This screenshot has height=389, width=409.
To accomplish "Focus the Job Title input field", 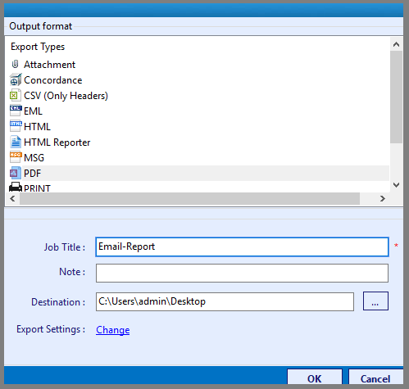I will 242,247.
